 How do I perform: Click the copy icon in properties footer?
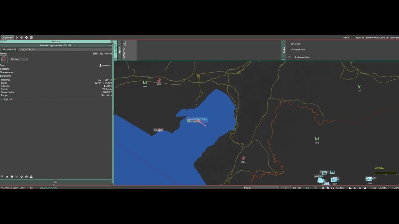pyautogui.click(x=12, y=177)
